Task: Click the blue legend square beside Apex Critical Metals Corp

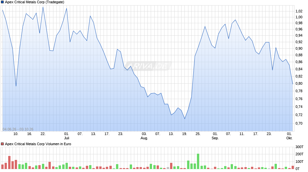Action: click(2, 2)
